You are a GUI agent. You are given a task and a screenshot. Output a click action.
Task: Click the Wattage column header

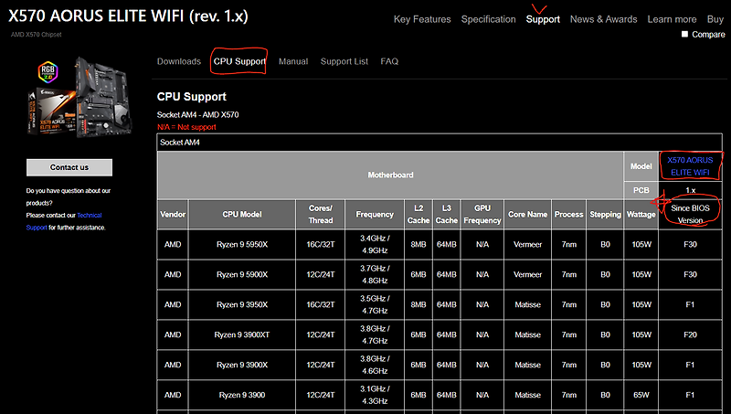(641, 215)
